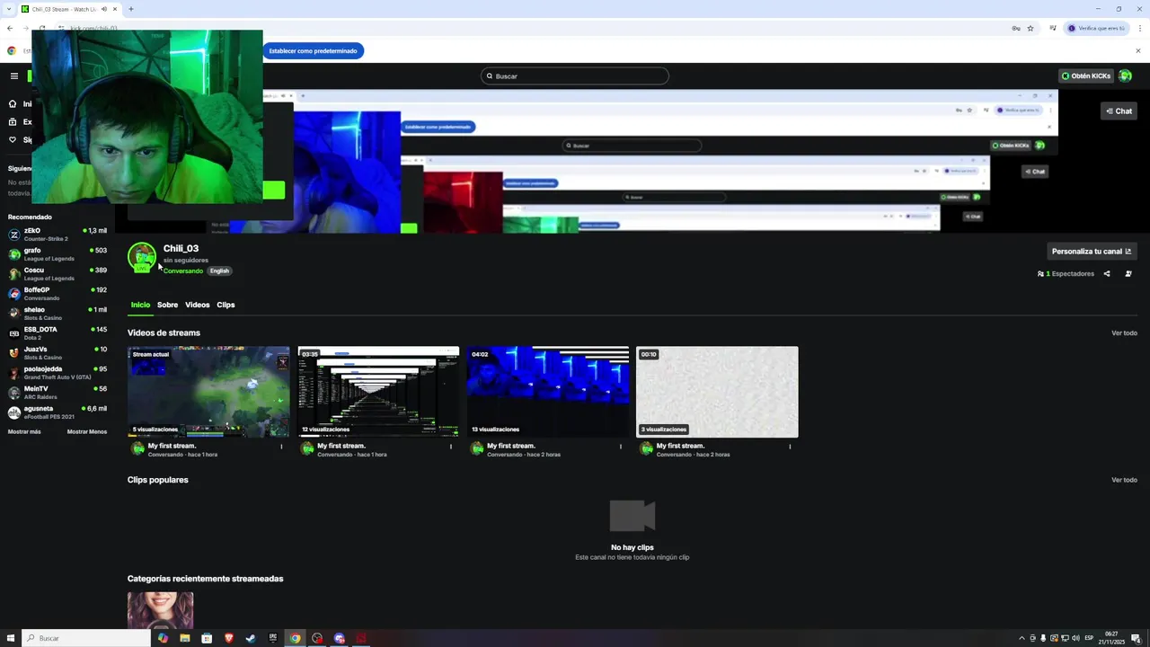The width and height of the screenshot is (1150, 647).
Task: Click Obtén KICKs button
Action: pyautogui.click(x=1086, y=75)
